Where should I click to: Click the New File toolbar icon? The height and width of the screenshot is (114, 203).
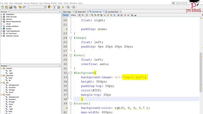click(x=3, y=7)
